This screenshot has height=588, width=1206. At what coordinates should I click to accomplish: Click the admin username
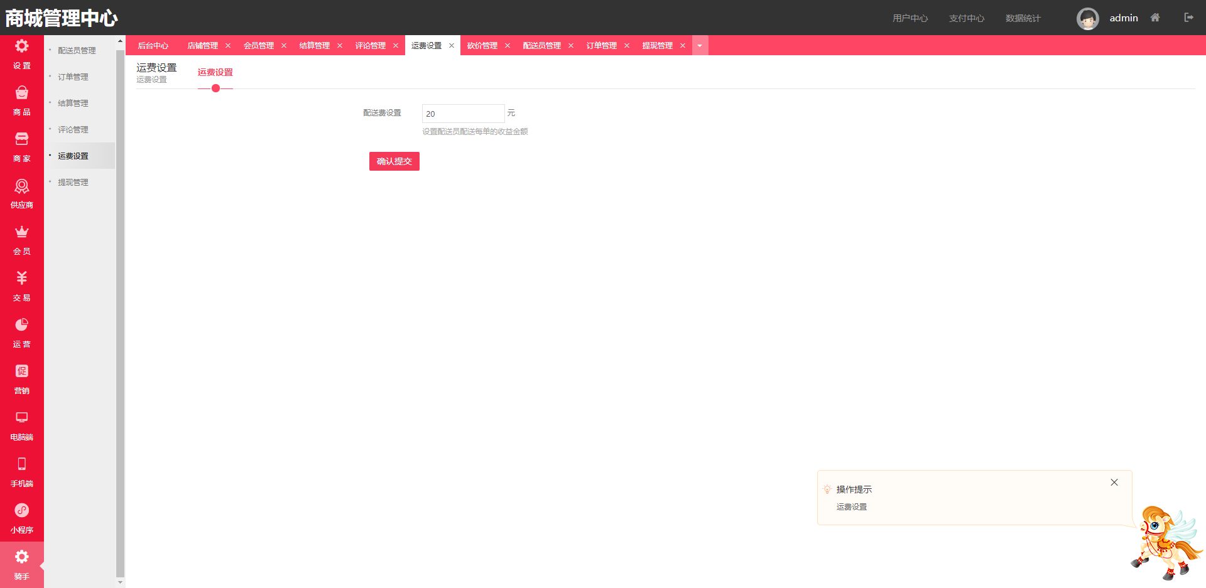pos(1124,18)
